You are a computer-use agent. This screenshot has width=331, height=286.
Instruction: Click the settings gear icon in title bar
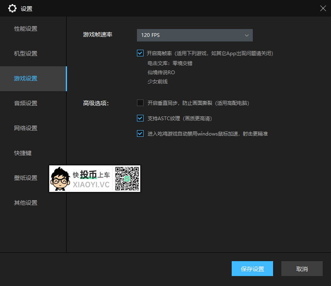(12, 8)
